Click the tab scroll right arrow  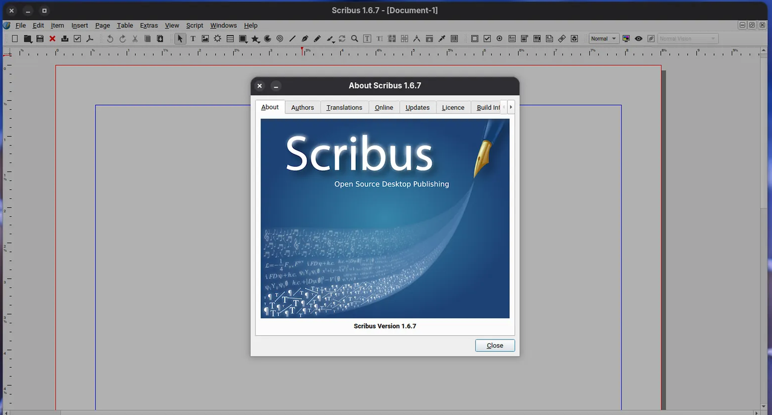point(511,107)
